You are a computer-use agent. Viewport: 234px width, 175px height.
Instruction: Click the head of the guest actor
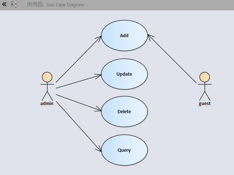pos(204,77)
